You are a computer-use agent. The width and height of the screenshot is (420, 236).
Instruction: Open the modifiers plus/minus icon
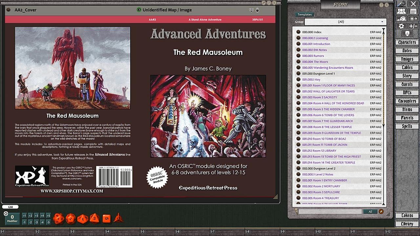pyautogui.click(x=412, y=26)
